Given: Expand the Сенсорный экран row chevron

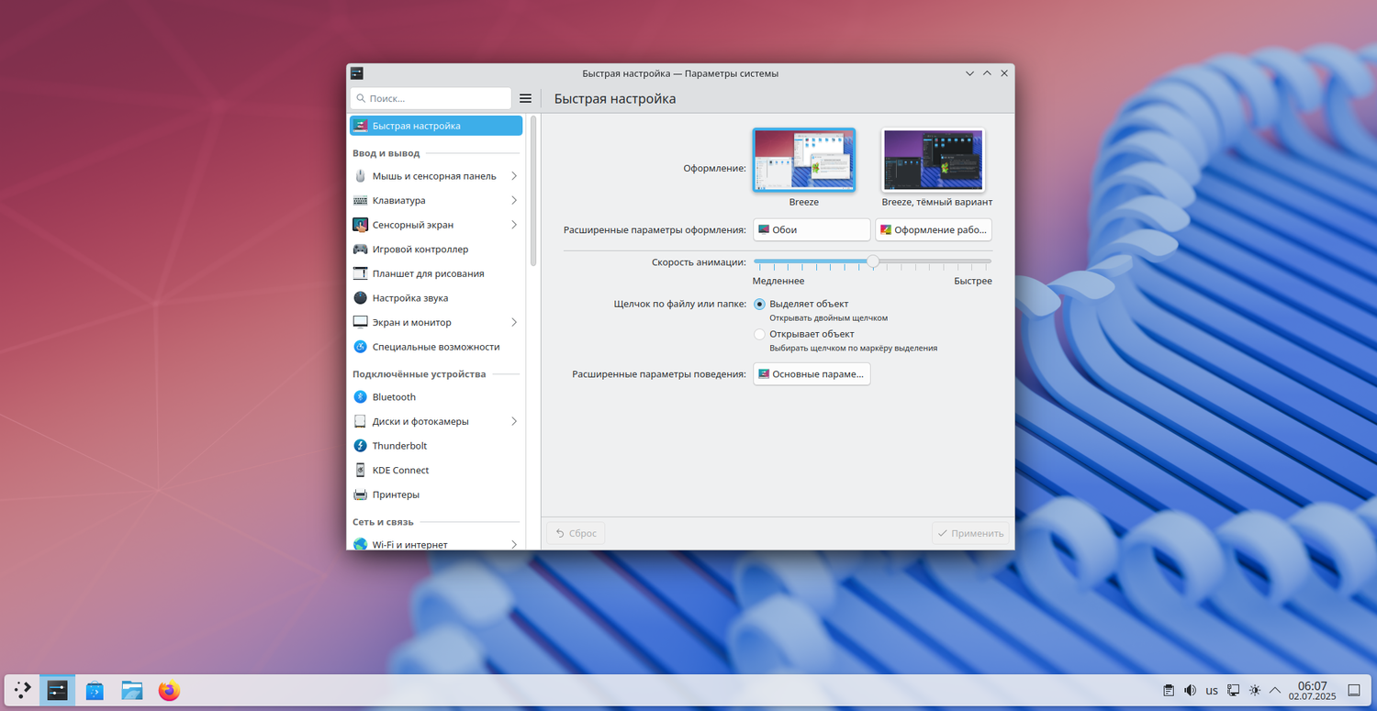Looking at the screenshot, I should click(514, 225).
